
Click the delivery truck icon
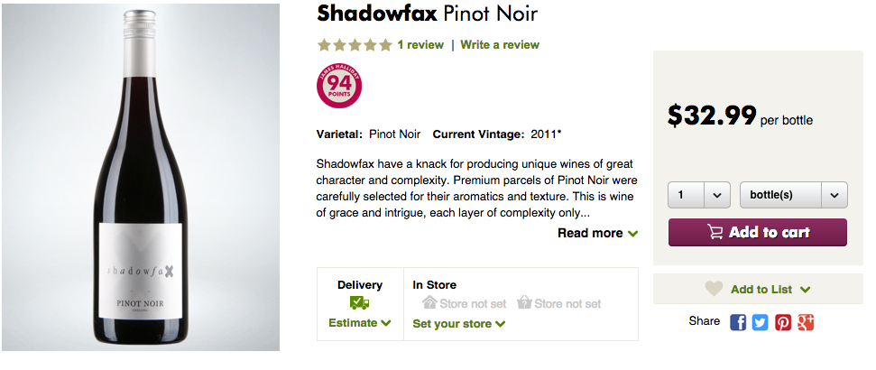(x=360, y=303)
